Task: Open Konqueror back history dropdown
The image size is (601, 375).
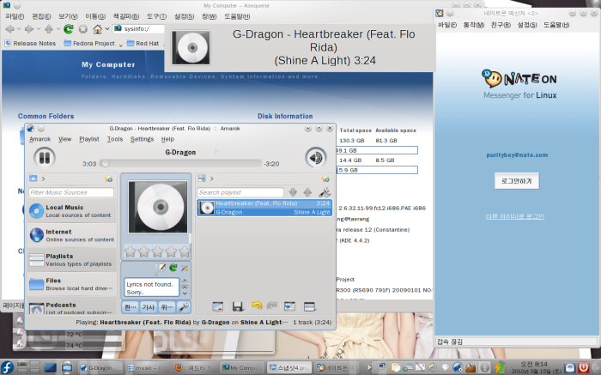Action: 19,29
